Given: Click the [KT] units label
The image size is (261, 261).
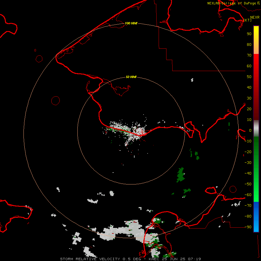Looking at the screenshot, I should pyautogui.click(x=248, y=20).
